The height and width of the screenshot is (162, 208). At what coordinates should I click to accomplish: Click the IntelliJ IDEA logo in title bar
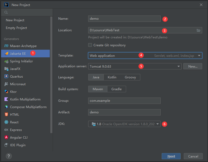coord(6,5)
